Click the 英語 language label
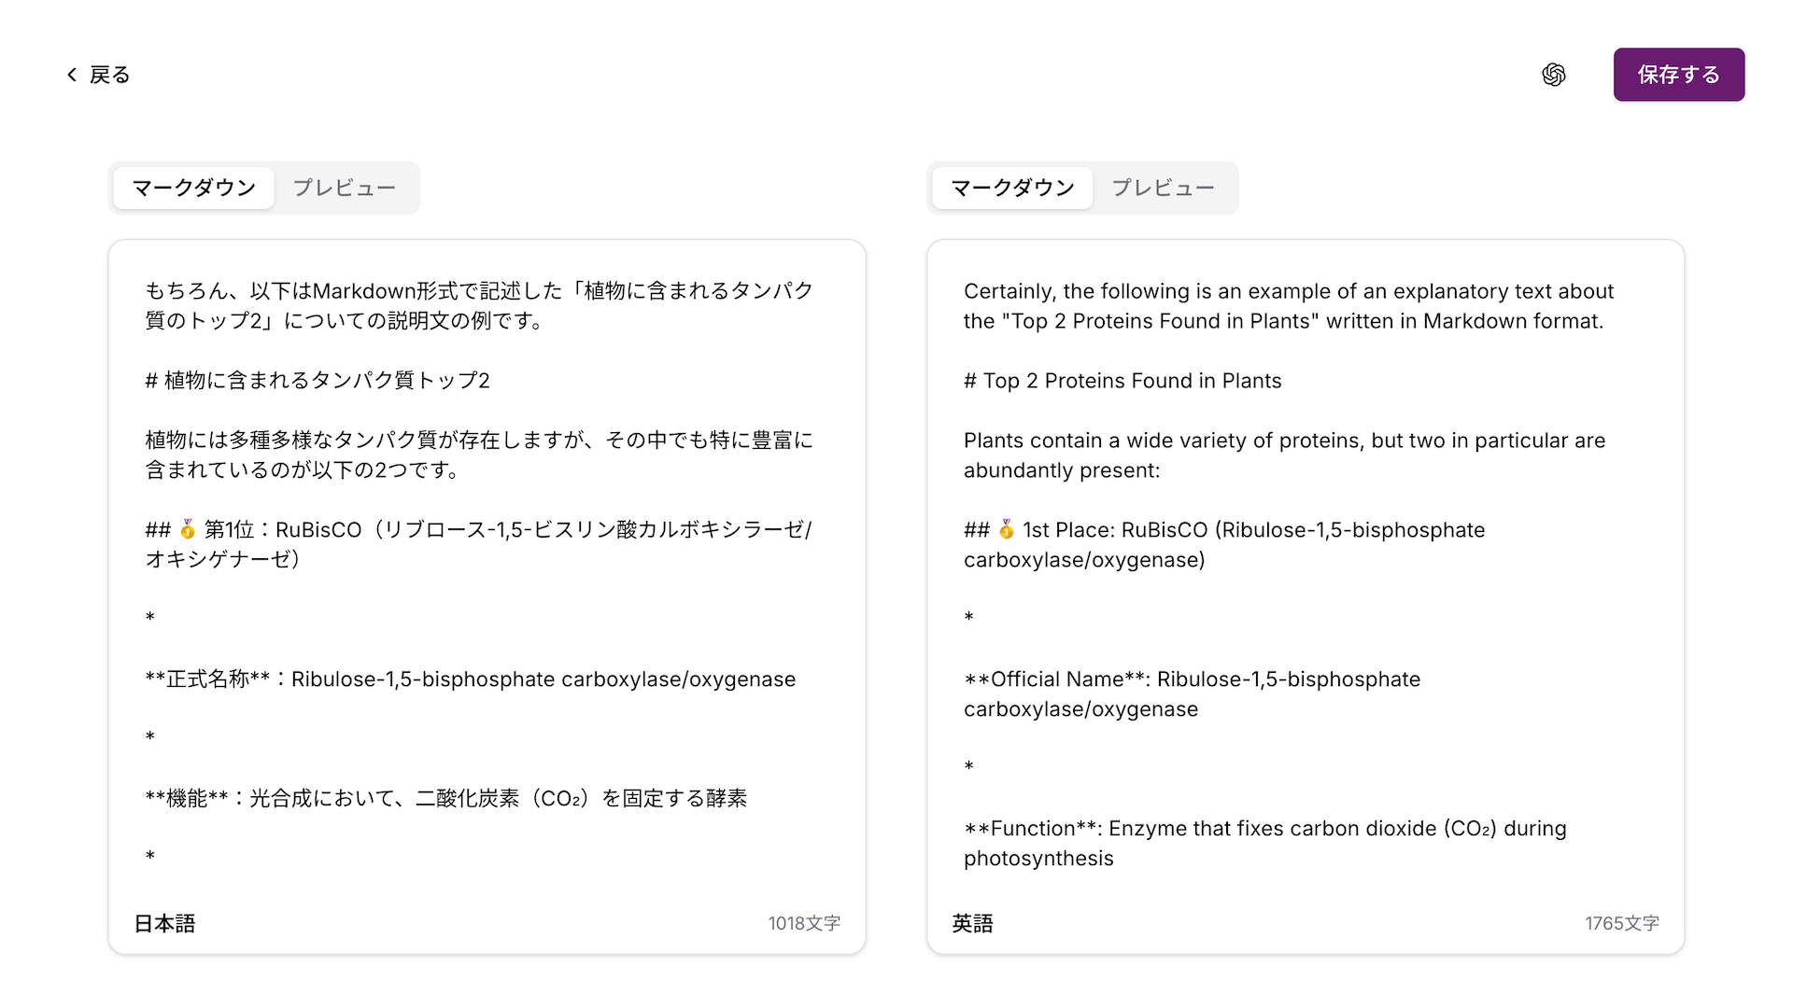The width and height of the screenshot is (1793, 1008). coord(973,923)
